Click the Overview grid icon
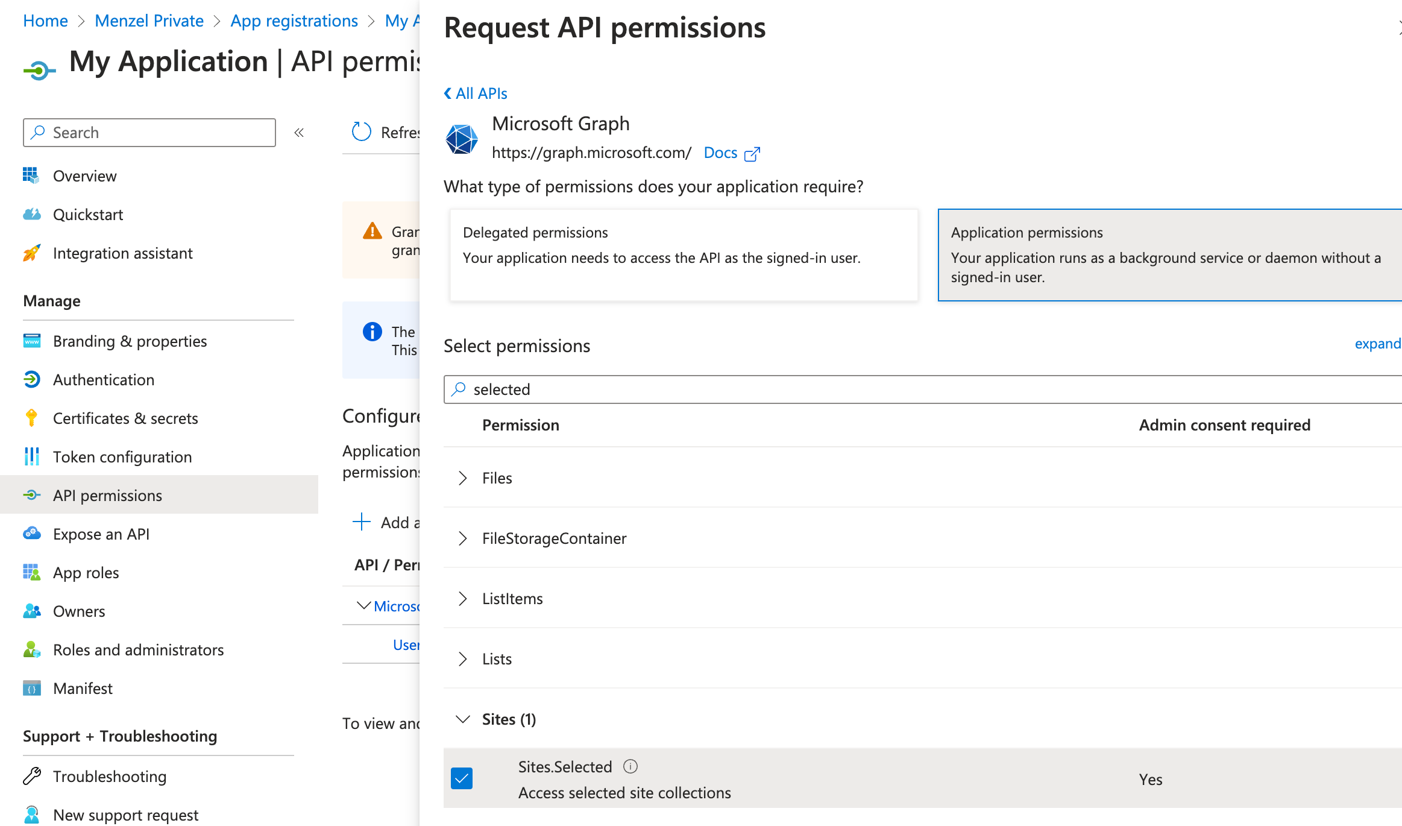This screenshot has height=826, width=1402. point(31,176)
